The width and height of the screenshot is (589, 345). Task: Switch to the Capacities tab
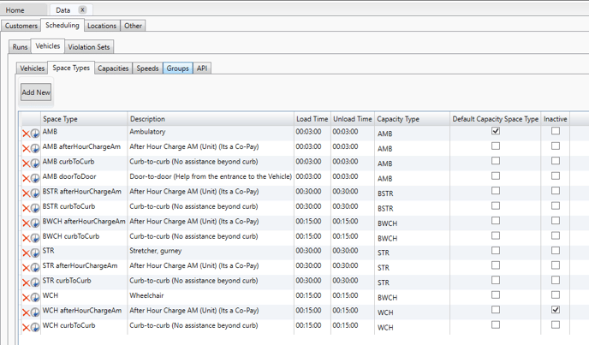[x=113, y=68]
